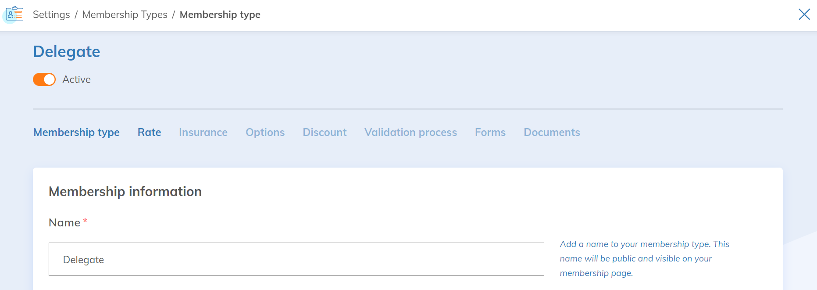Click the 'Name' field label
The width and height of the screenshot is (817, 290).
(64, 223)
